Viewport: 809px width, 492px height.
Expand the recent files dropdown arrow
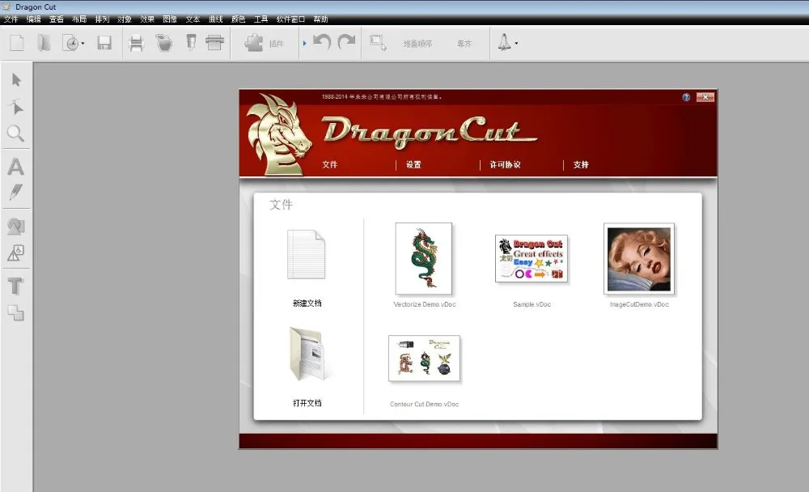coord(83,44)
